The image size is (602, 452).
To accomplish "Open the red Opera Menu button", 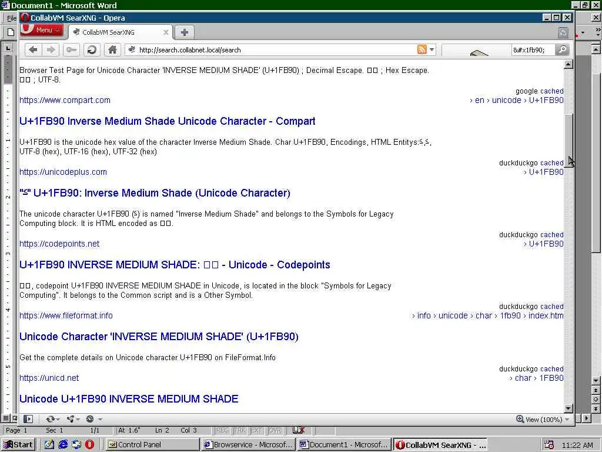I will click(42, 29).
